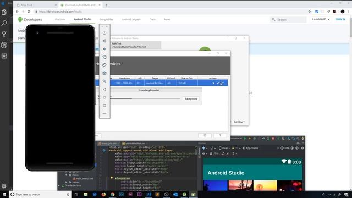352x198 pixels.
Task: Click the Windows Start button
Action: pos(4,194)
